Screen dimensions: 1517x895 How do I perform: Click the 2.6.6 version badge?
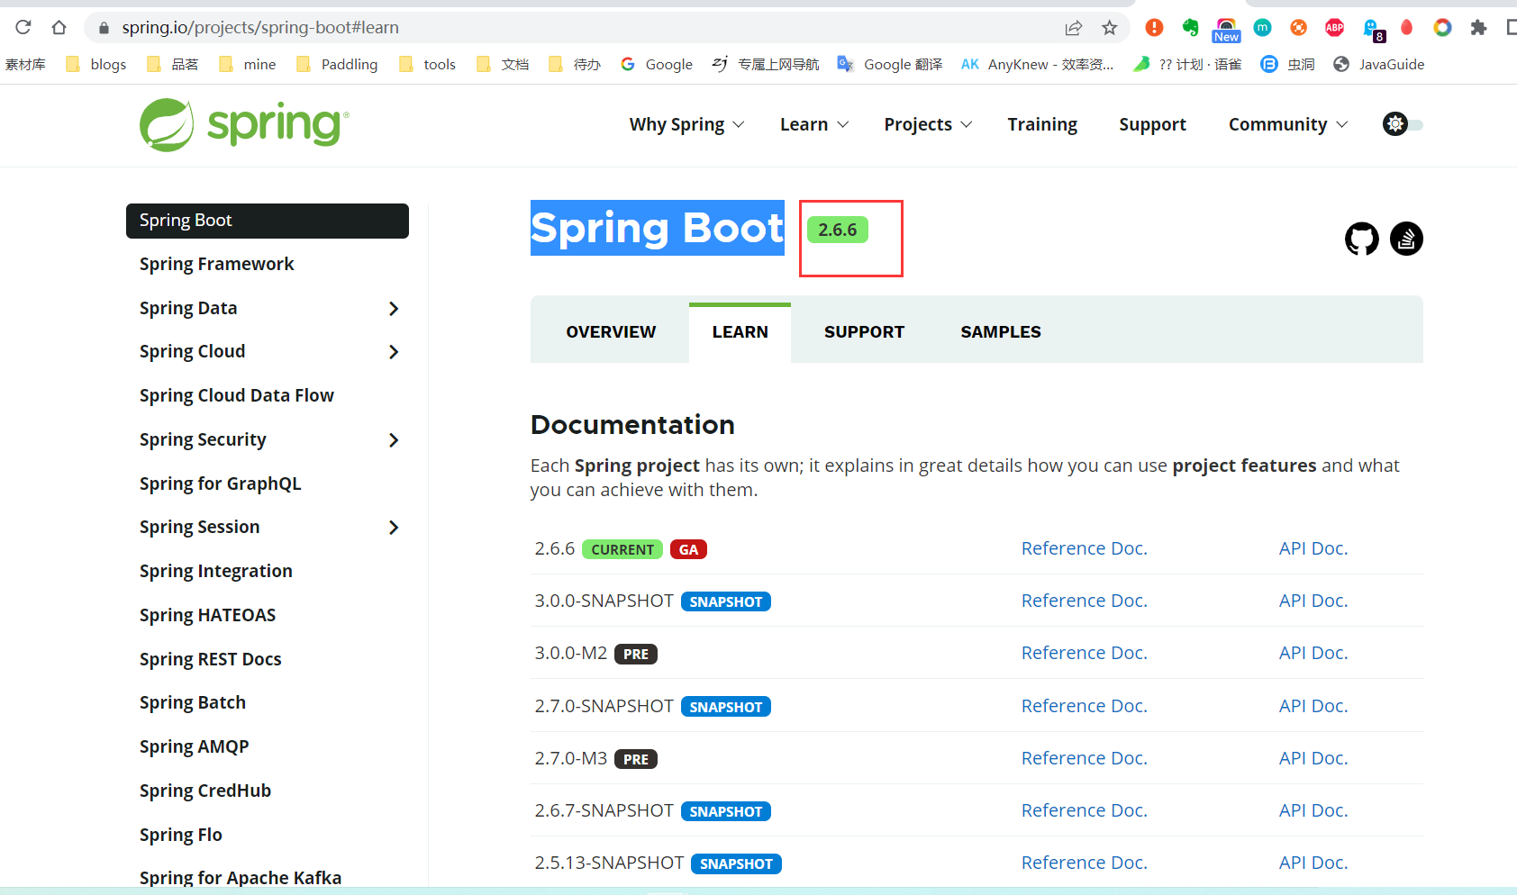837,230
